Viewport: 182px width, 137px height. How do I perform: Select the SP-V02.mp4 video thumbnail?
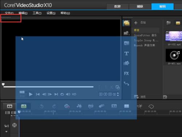pos(174,36)
